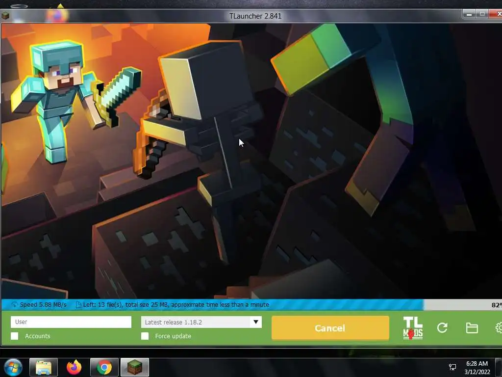Click the TLauncher 2.841 title text
The image size is (502, 377).
pyautogui.click(x=255, y=16)
